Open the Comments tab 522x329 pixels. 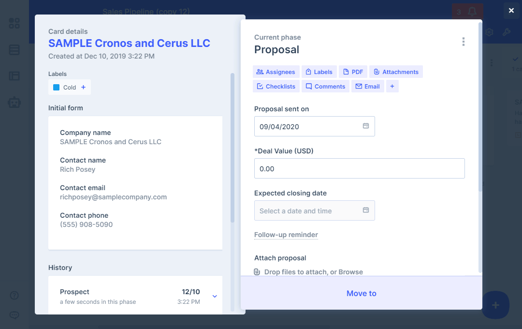click(325, 86)
